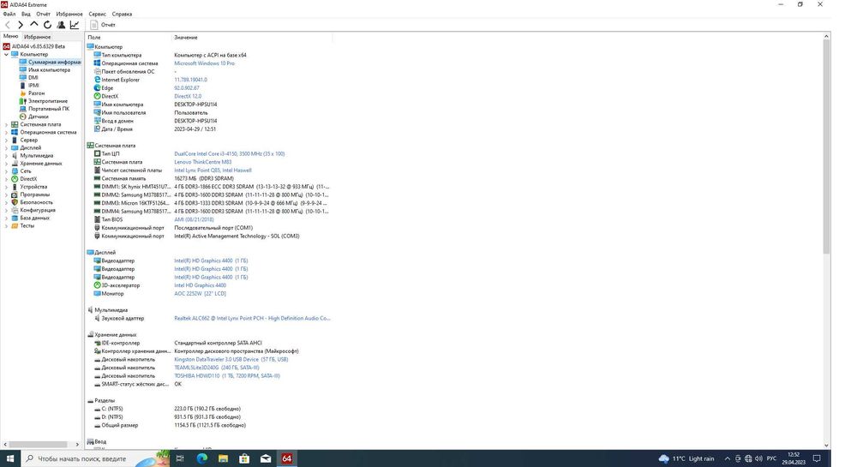
Task: Click the Internet Explorer row icon
Action: coord(97,80)
